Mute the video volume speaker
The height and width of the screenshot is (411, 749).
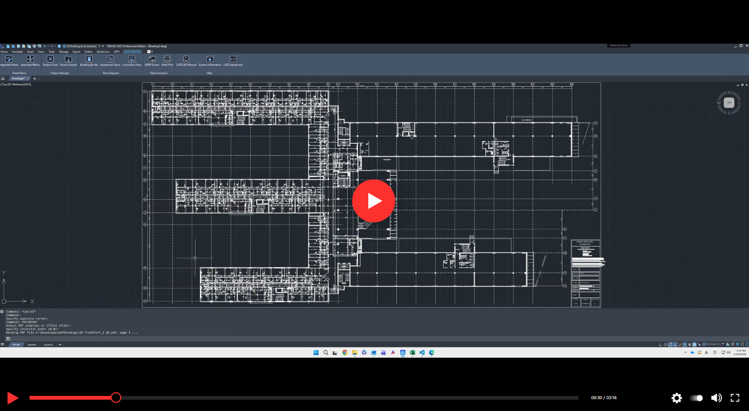(716, 398)
